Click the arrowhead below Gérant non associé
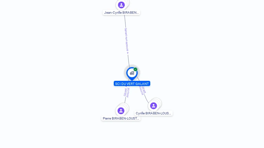The image size is (264, 148). tap(128, 53)
